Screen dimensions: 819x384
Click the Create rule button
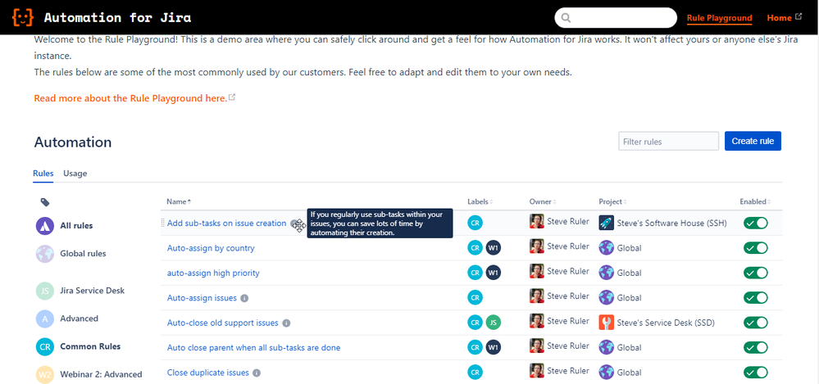[x=753, y=141]
